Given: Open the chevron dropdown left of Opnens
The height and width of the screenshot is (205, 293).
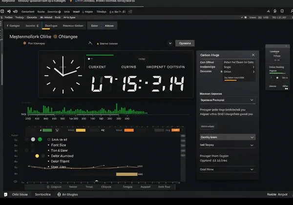Looking at the screenshot, I should pos(170,43).
